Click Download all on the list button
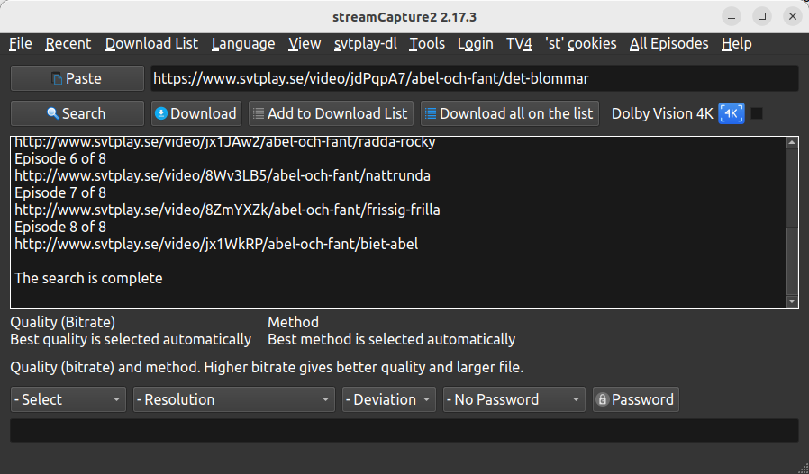Viewport: 809px width, 474px height. click(510, 113)
